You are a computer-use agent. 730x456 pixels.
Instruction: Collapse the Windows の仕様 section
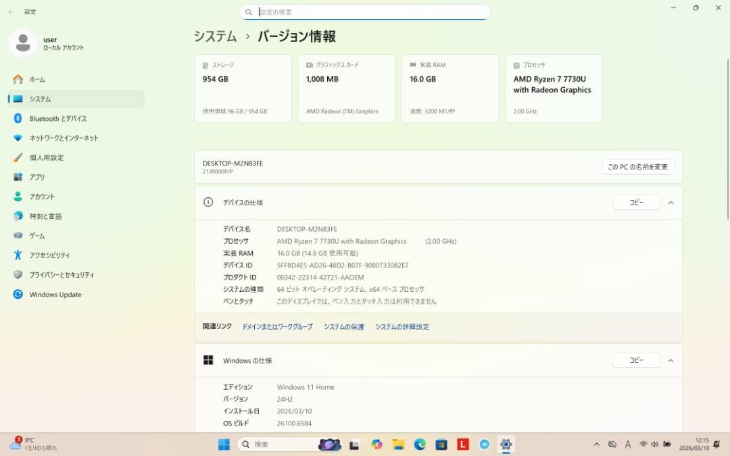(671, 360)
